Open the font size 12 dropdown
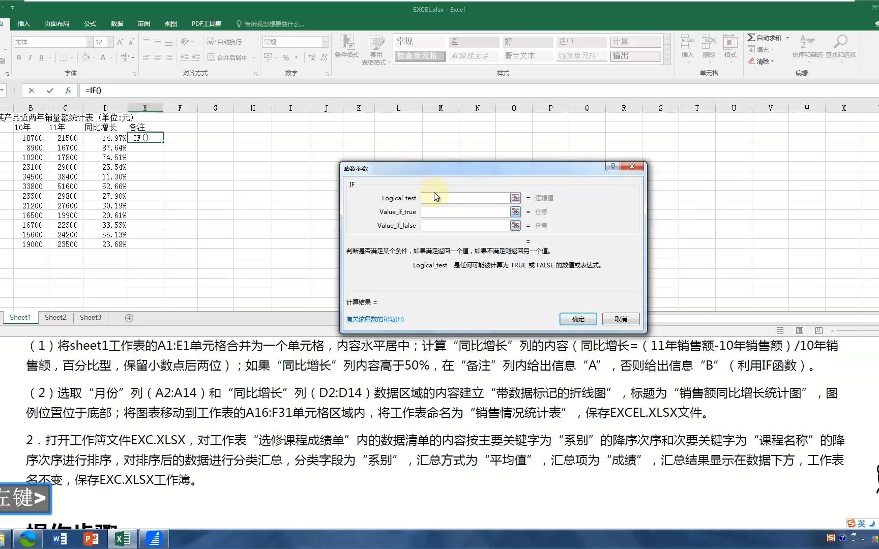 (110, 42)
